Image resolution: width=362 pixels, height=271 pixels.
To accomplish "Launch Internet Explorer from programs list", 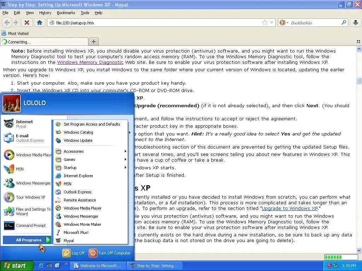I will click(x=91, y=176).
